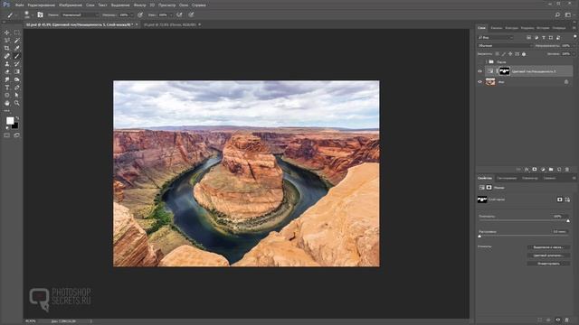Viewport: 579px width, 325px height.
Task: Toggle lock image pixels brush icon
Action: tap(504, 54)
